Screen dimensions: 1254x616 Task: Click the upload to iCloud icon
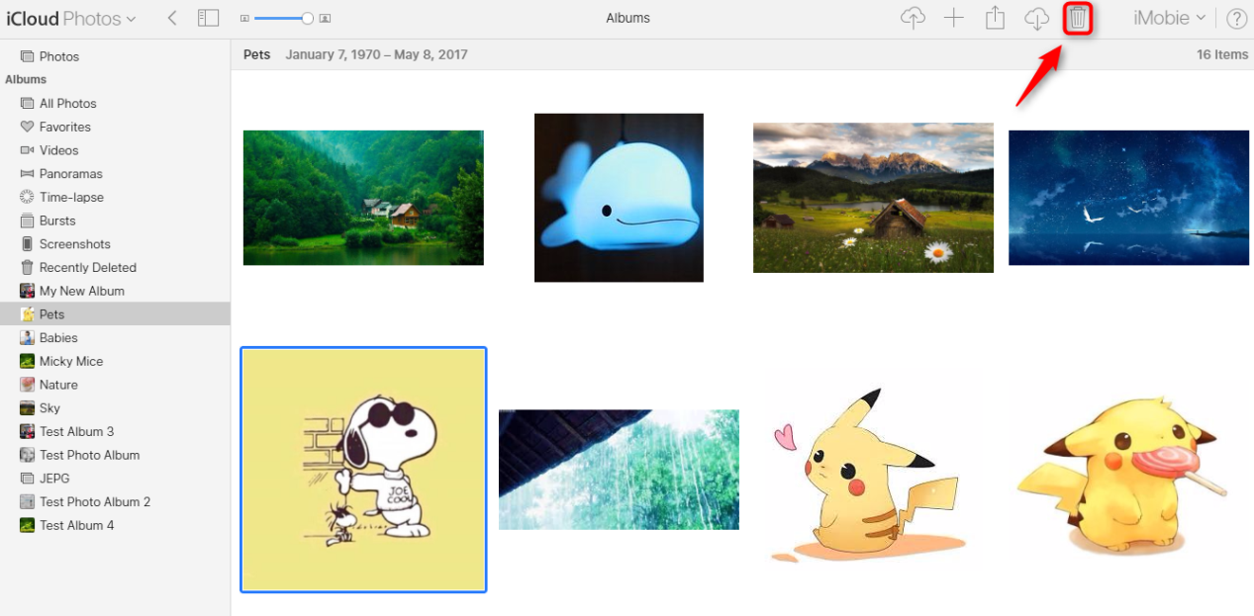coord(913,18)
